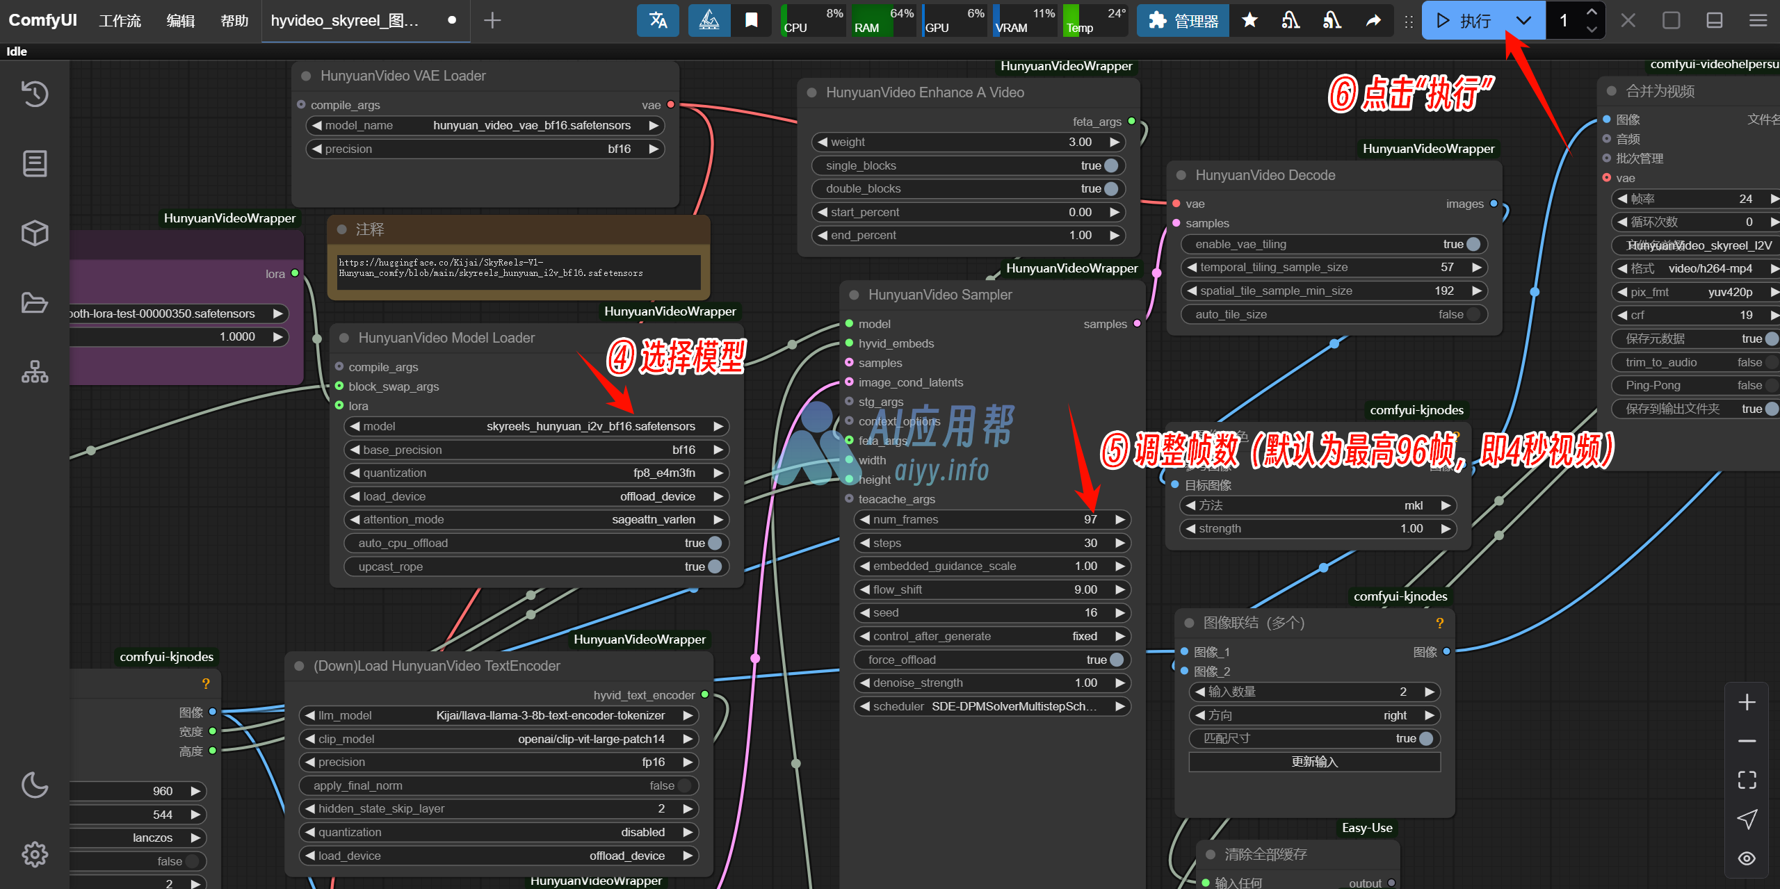
Task: Click the share arrow icon
Action: [x=1373, y=20]
